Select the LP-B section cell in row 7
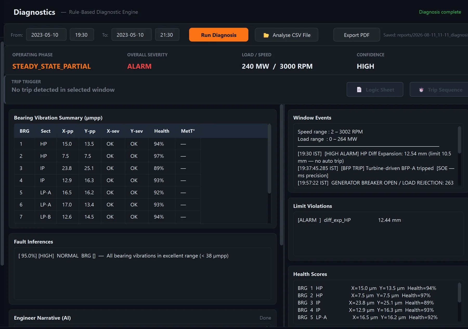This screenshot has width=468, height=329. pos(45,217)
